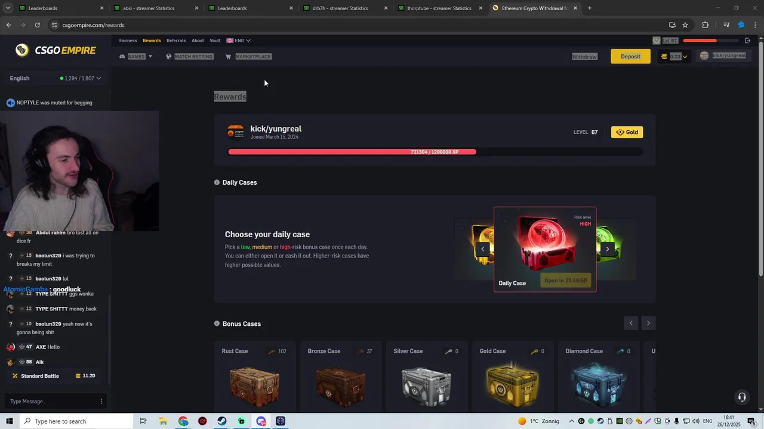
Task: Open Task View in the taskbar
Action: [x=143, y=421]
